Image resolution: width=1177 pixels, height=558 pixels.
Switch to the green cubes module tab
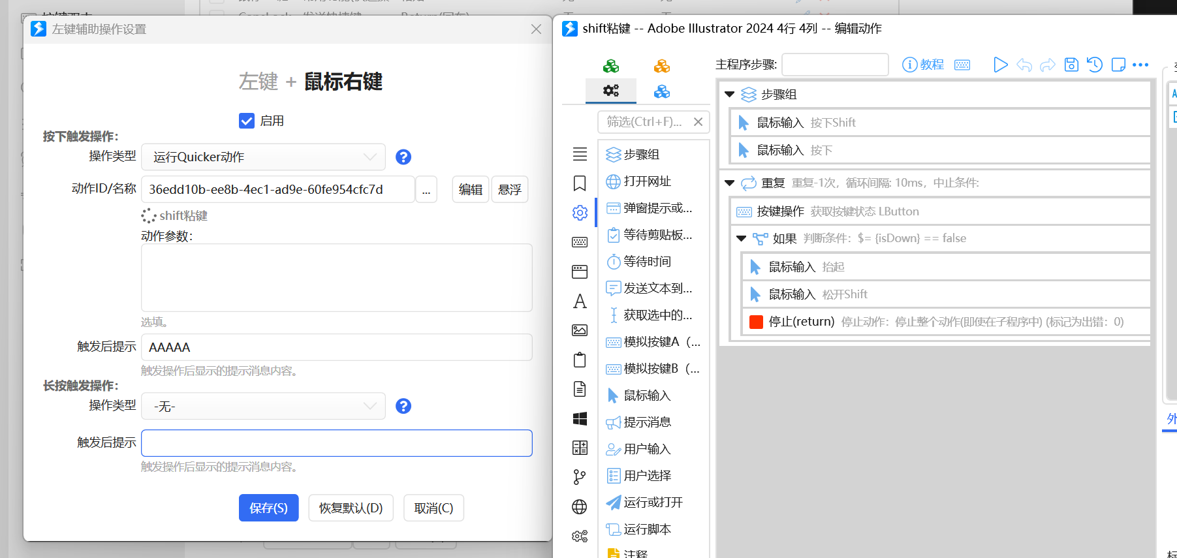pos(611,66)
